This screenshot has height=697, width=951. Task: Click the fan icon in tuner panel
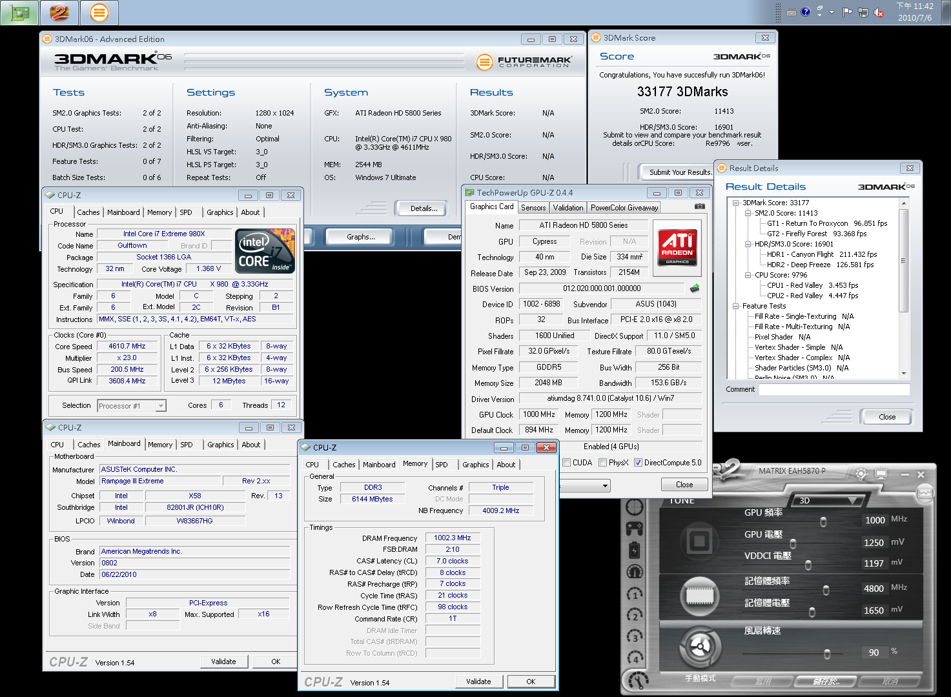coord(700,647)
